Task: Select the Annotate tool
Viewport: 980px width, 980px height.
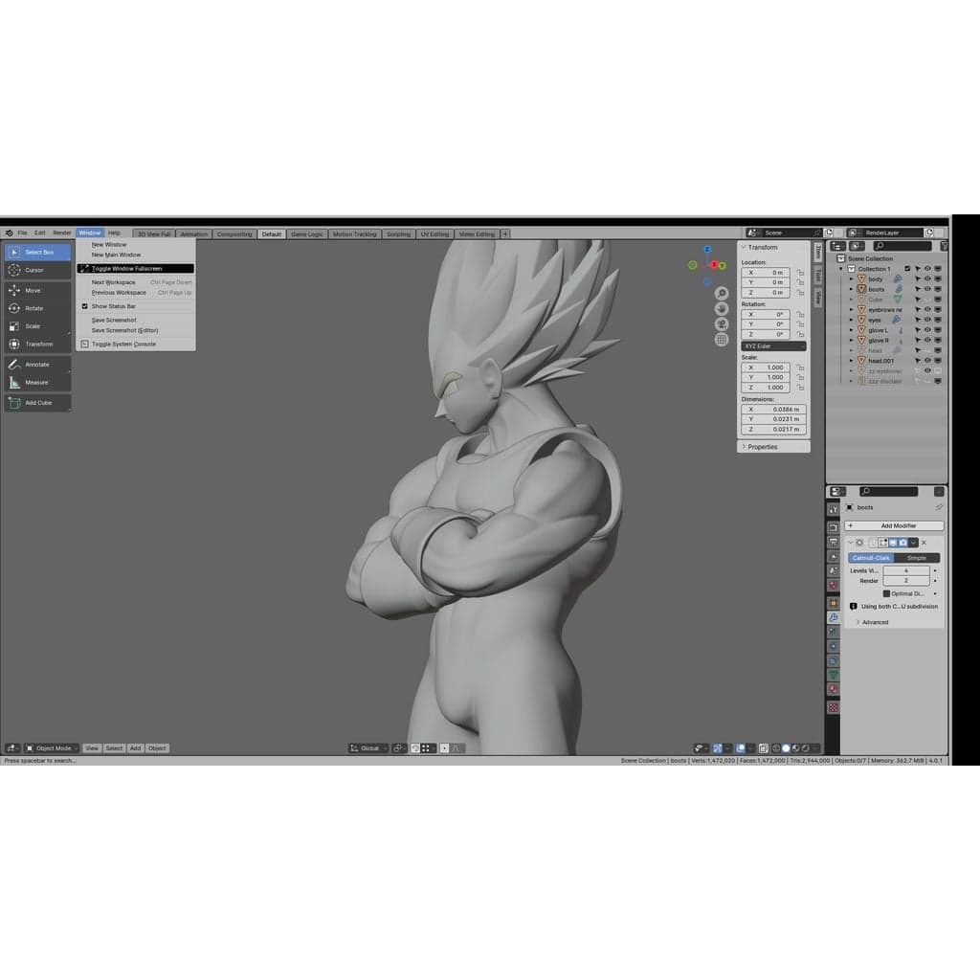Action: click(37, 365)
